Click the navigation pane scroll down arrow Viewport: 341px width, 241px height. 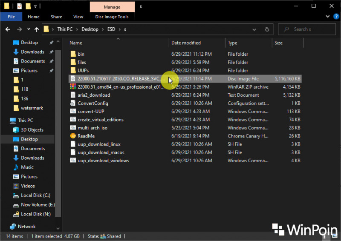58,228
